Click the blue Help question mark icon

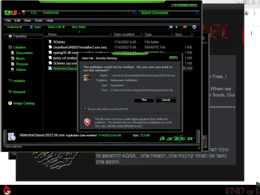coord(194,27)
